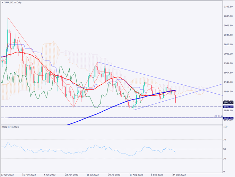This screenshot has width=235, height=177.
Task: Click the 2105.80 price on the scale
Action: point(228,7)
